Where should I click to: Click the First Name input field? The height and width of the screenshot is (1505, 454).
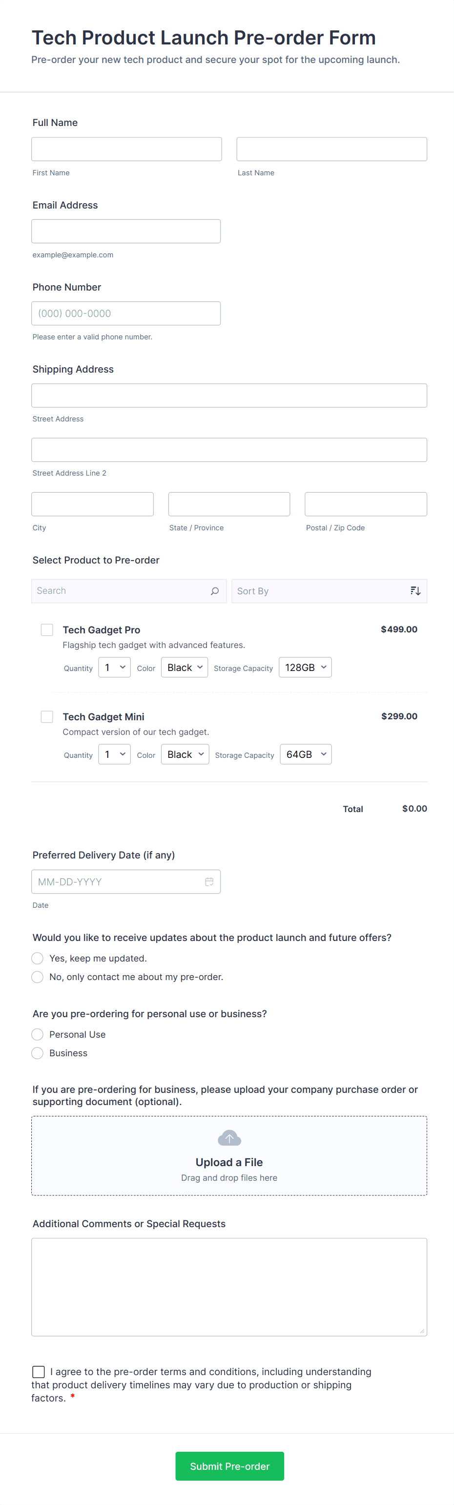(x=126, y=149)
